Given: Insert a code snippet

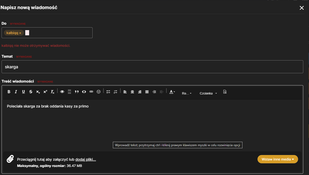Looking at the screenshot, I should pos(84,92).
